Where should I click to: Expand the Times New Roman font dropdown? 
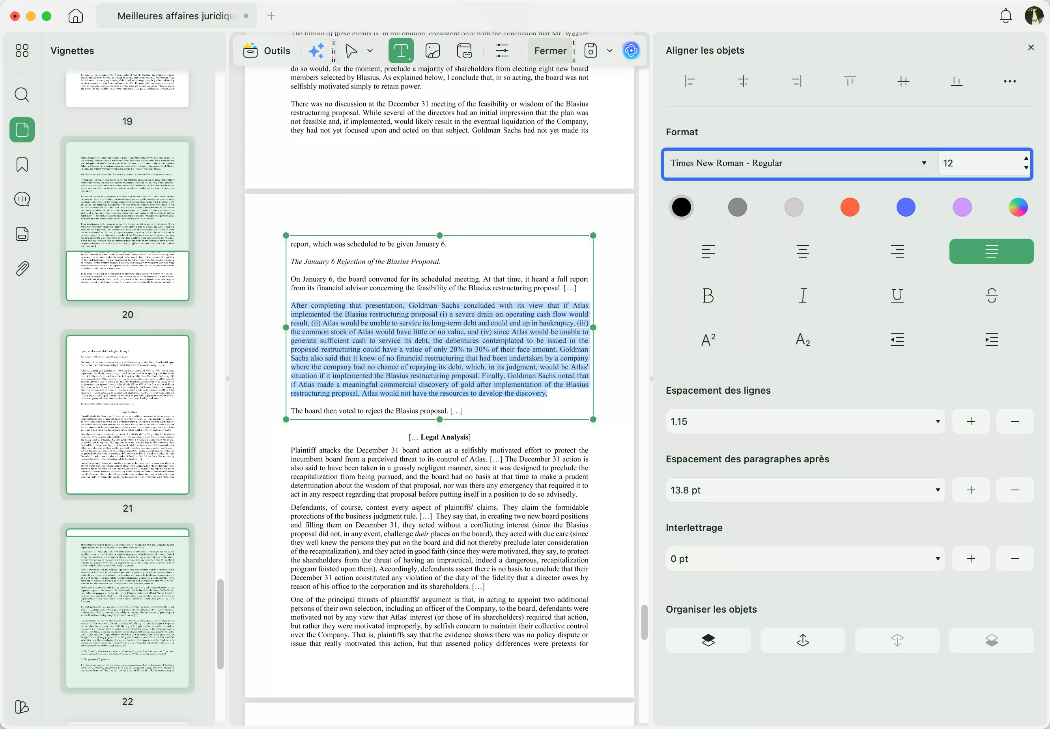coord(923,163)
